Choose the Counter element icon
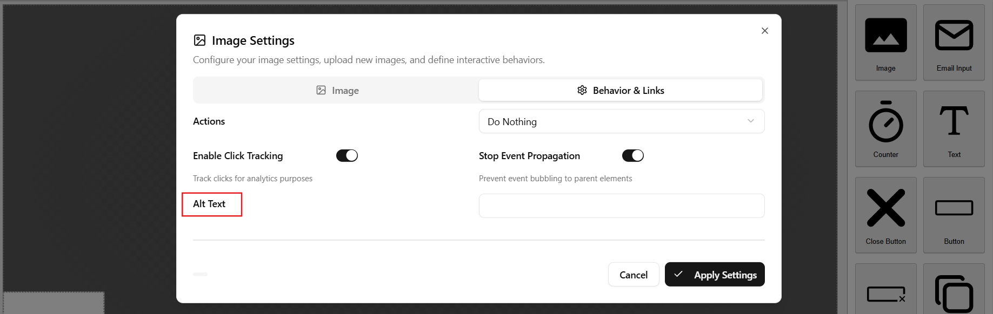The image size is (993, 314). pos(885,122)
